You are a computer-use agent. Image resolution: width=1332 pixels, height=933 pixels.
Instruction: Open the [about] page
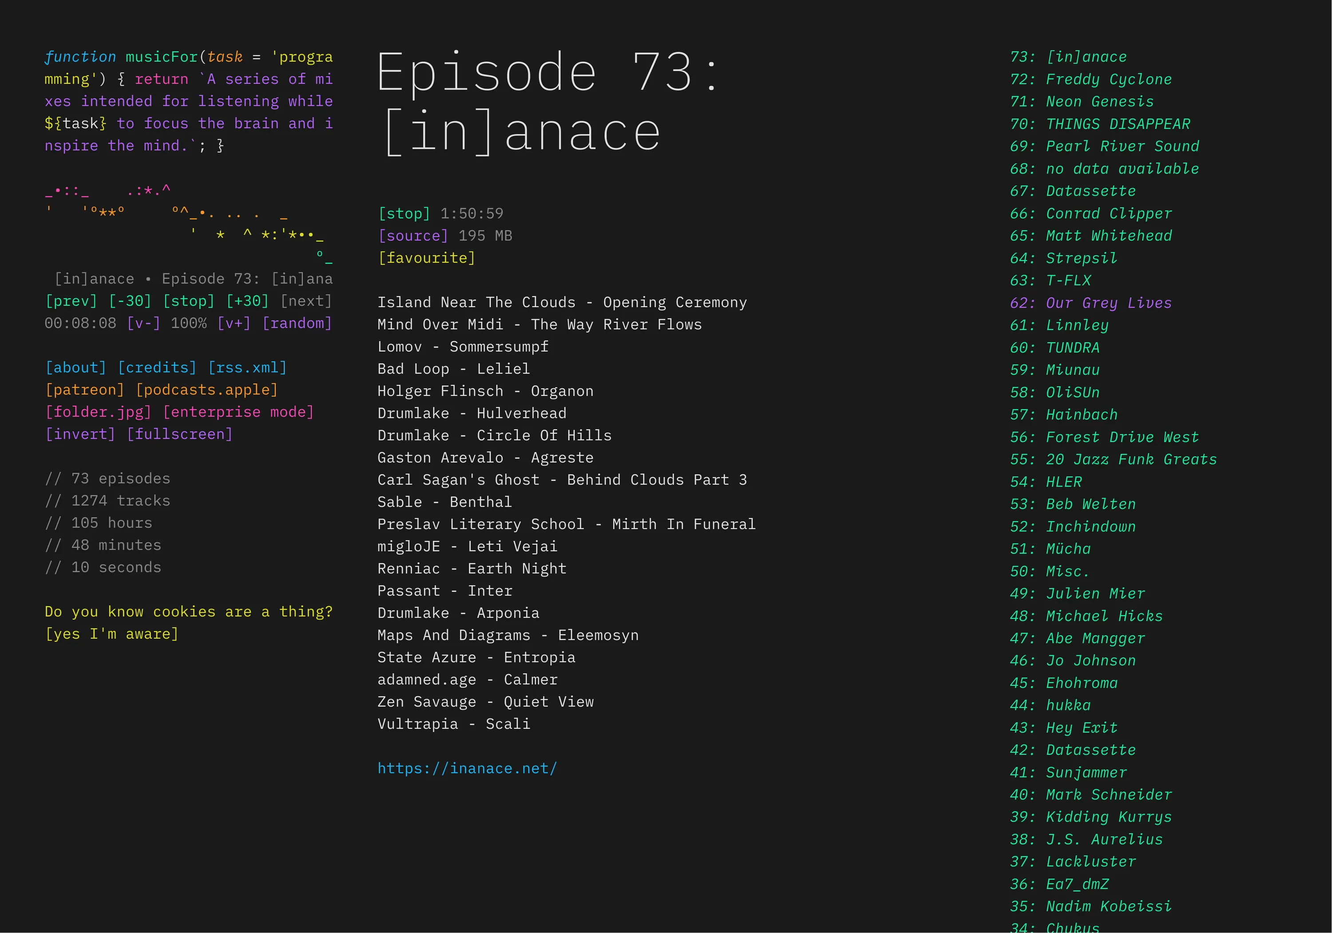[x=75, y=368]
